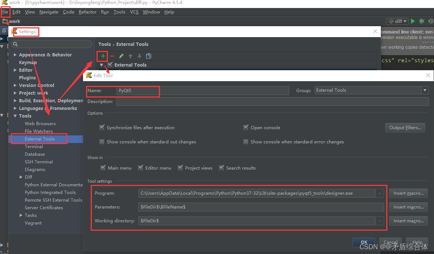Click Insert macro for Parameters
Viewport: 434px width, 254px height.
408,207
